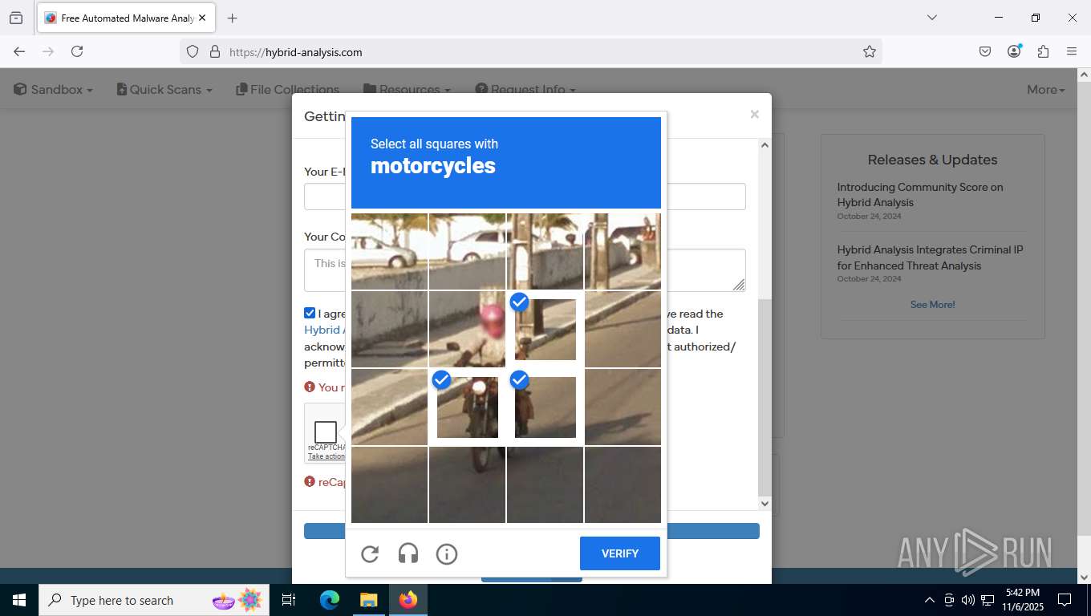Open the List all tabs dropdown
Viewport: 1091px width, 616px height.
(931, 18)
